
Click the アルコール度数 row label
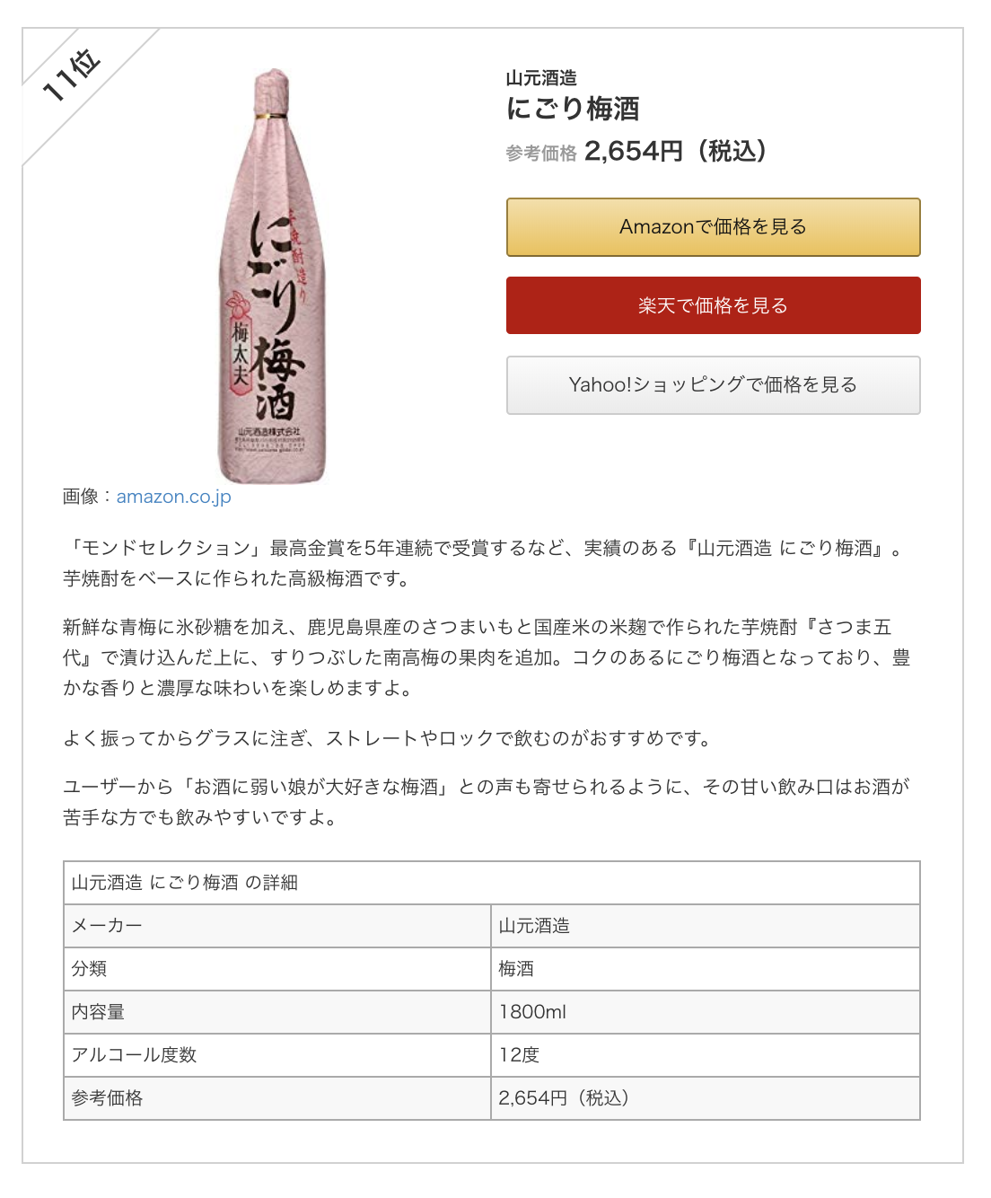click(277, 1055)
